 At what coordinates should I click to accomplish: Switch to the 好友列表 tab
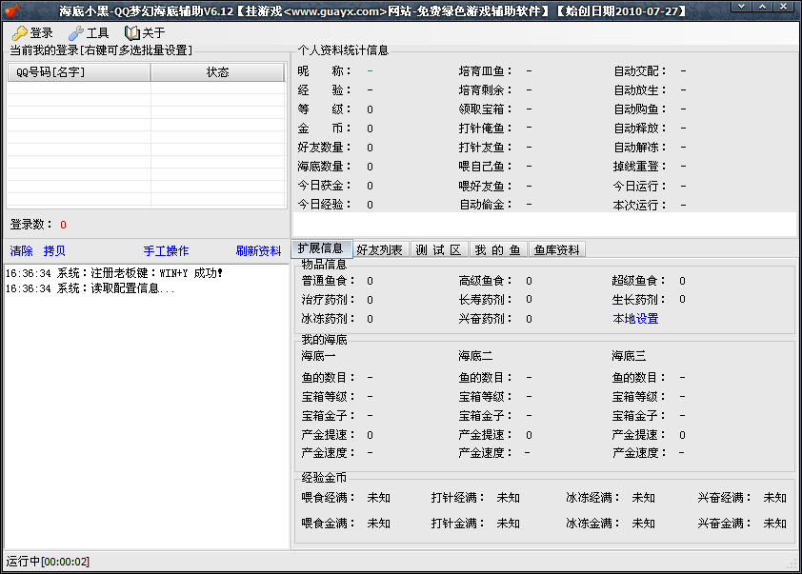[x=380, y=249]
